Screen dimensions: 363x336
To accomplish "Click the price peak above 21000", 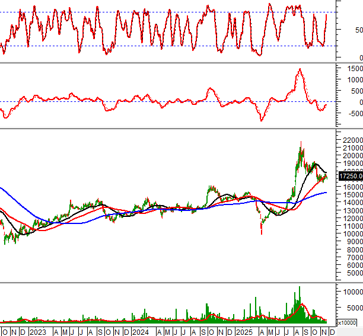I will [x=301, y=160].
